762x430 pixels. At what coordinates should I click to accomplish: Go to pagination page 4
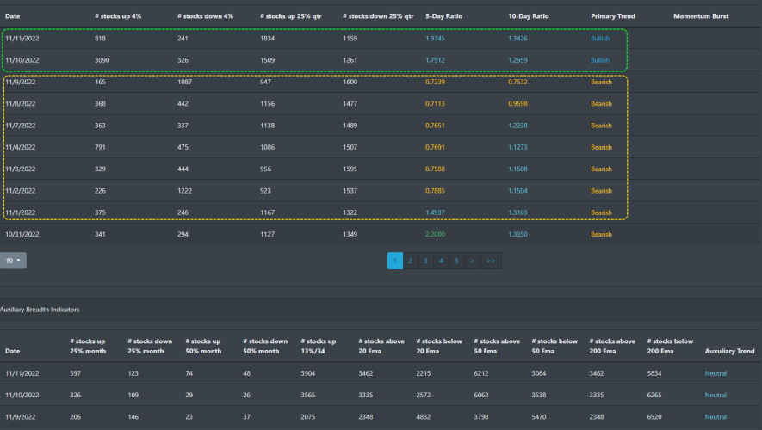(x=441, y=261)
